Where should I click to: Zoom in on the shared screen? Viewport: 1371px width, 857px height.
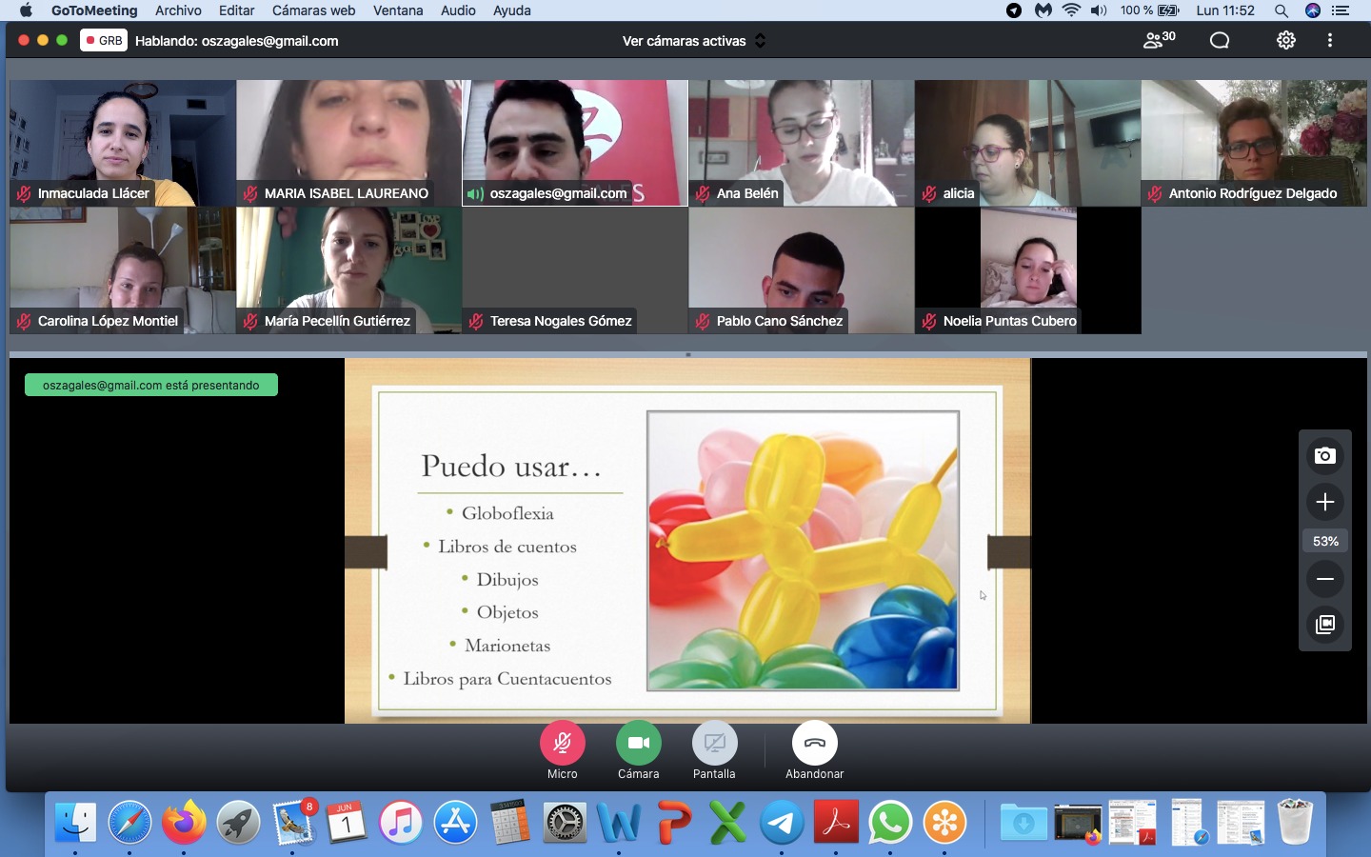[x=1324, y=502]
